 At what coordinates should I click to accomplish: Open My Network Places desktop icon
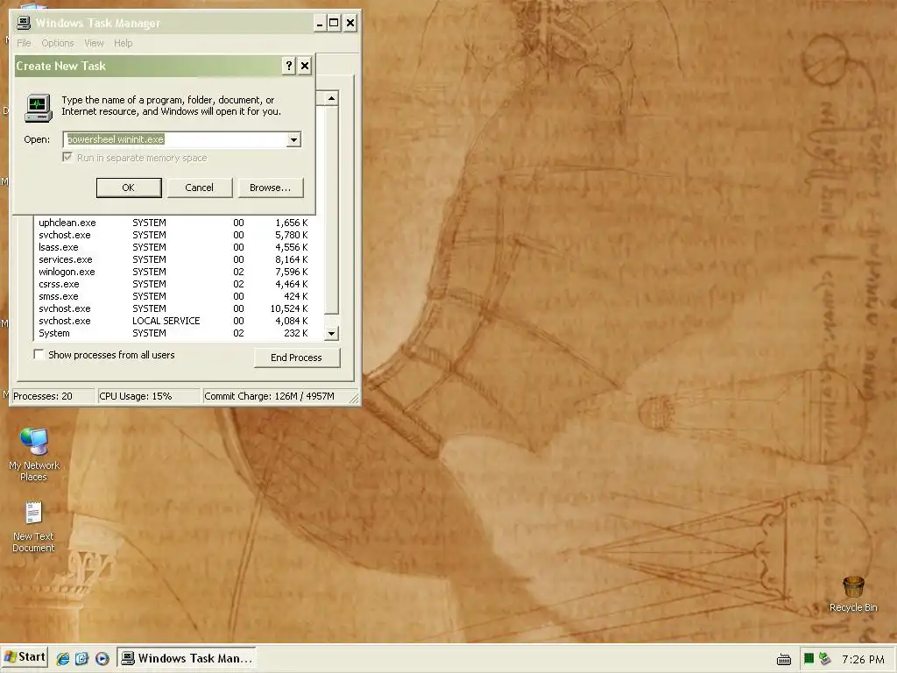(x=34, y=454)
